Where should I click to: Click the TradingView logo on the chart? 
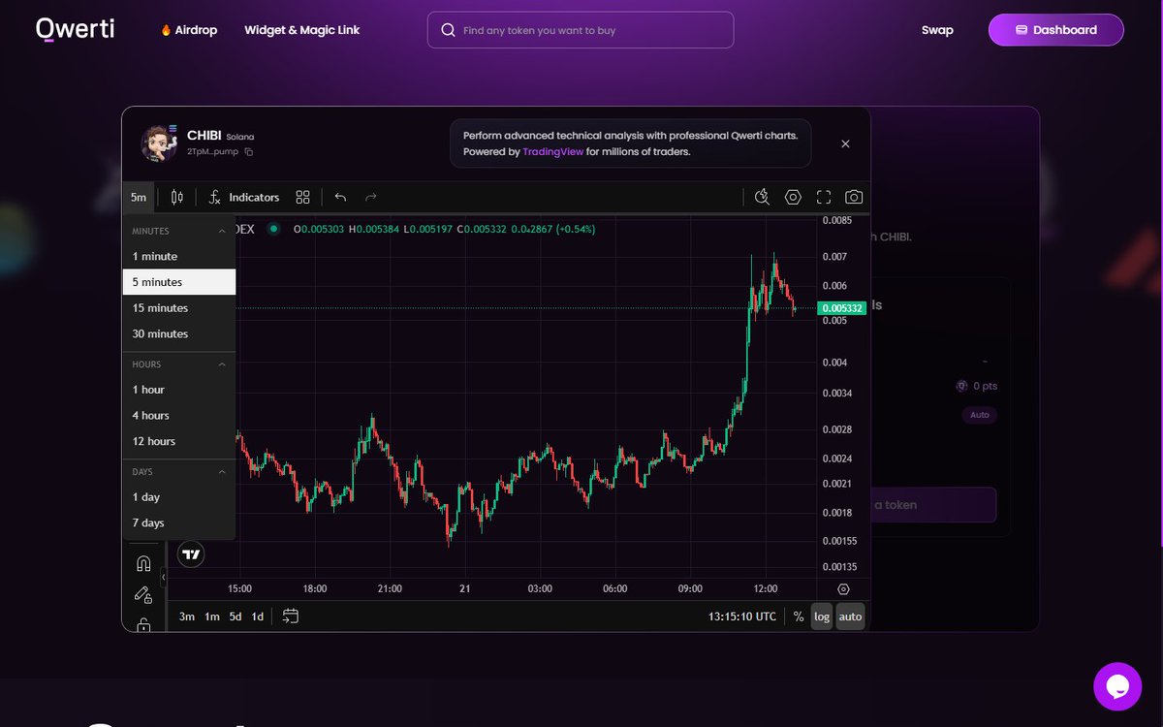[192, 554]
